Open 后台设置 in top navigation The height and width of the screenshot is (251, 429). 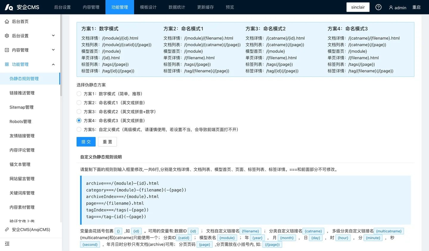pos(63,7)
